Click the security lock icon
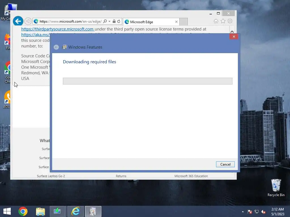 tap(114, 21)
